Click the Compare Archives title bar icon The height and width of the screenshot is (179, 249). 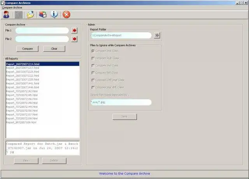pos(3,3)
